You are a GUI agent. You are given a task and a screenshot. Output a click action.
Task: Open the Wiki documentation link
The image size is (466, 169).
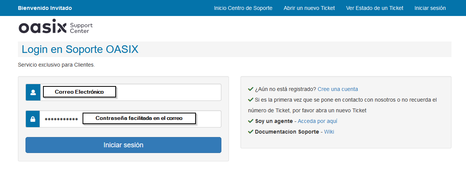[x=329, y=132]
